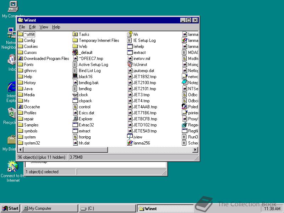Viewport: 284px width, 213px height.
Task: Select the IE Setup Log icon
Action: (x=130, y=40)
